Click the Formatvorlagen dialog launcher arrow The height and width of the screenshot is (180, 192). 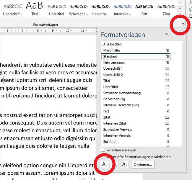click(183, 25)
